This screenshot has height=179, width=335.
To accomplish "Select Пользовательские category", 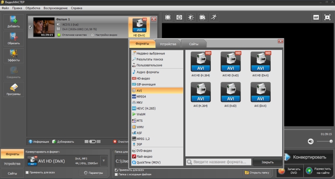I will pyautogui.click(x=157, y=65).
